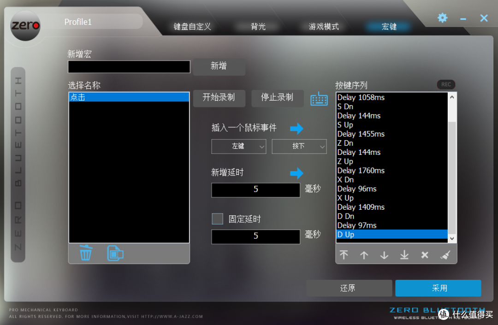Focus the 固定延时 milliseconds field
The height and width of the screenshot is (325, 498).
255,236
